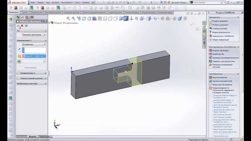Open the DisplayManager tab icon
The width and height of the screenshot is (251, 141).
pos(32,17)
